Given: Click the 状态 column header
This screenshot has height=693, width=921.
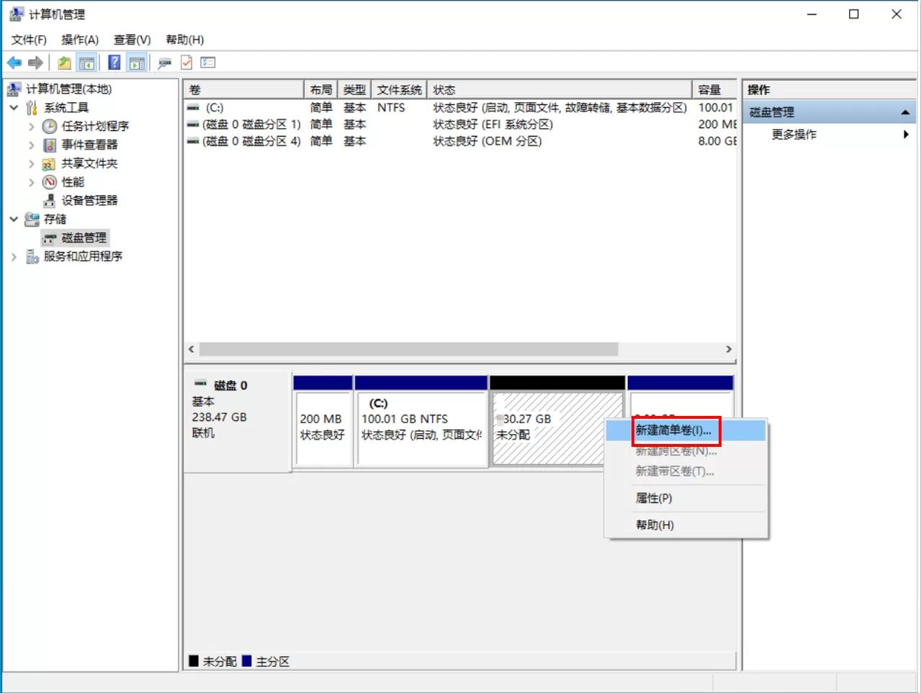Looking at the screenshot, I should point(444,90).
